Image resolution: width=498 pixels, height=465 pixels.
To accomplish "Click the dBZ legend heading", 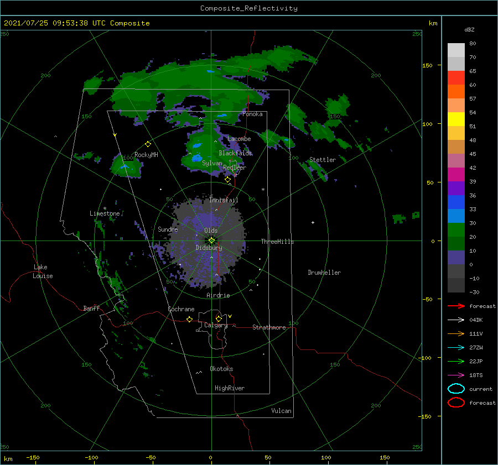I will (469, 30).
